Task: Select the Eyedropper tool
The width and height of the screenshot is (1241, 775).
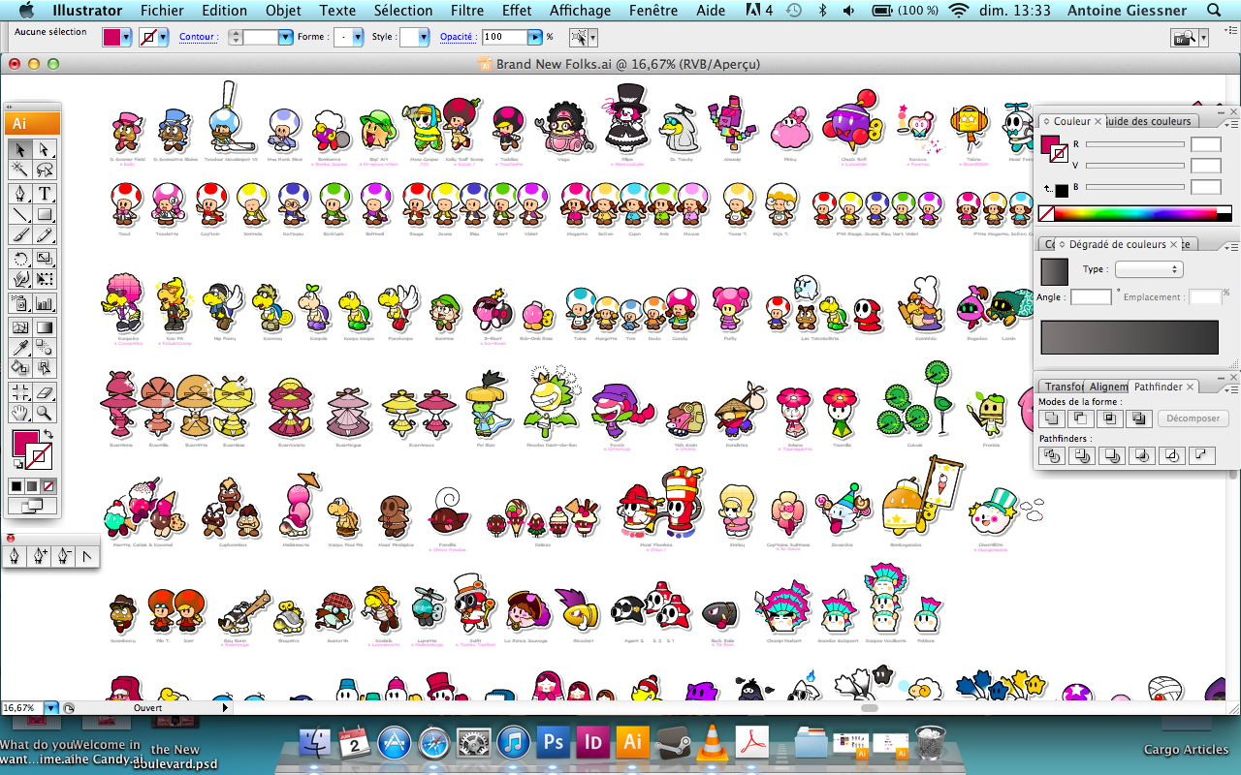Action: (19, 347)
